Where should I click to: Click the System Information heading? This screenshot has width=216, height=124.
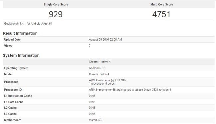click(x=21, y=55)
